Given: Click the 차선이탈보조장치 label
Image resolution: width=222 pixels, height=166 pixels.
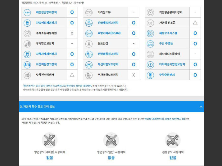Looking at the screenshot, I should (108, 64).
